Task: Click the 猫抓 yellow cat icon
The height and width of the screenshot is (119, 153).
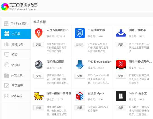Action: pyautogui.click(x=39, y=96)
